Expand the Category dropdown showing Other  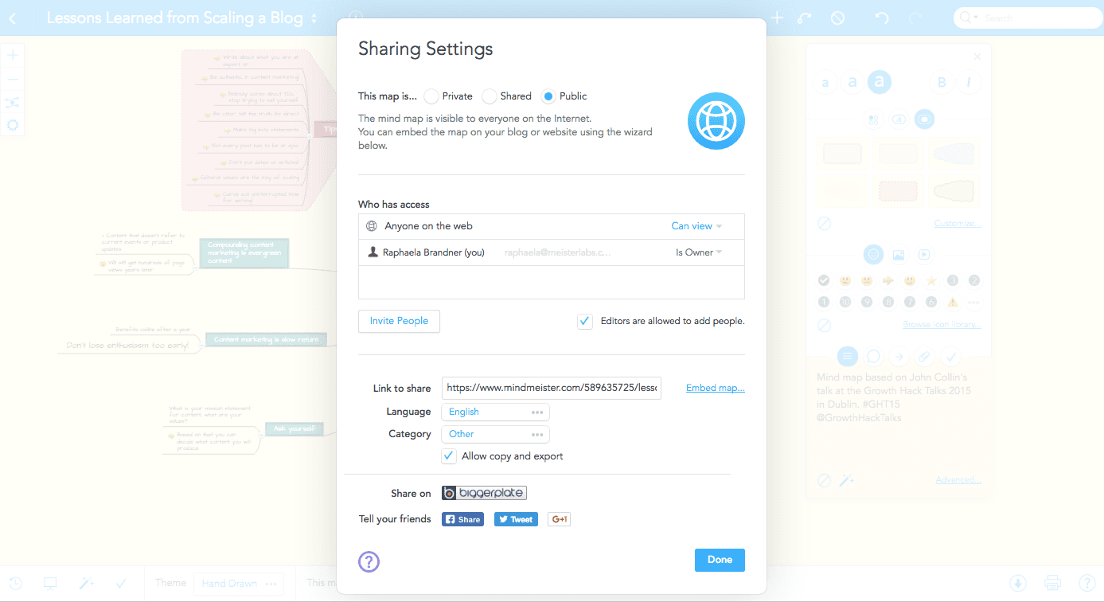point(495,434)
